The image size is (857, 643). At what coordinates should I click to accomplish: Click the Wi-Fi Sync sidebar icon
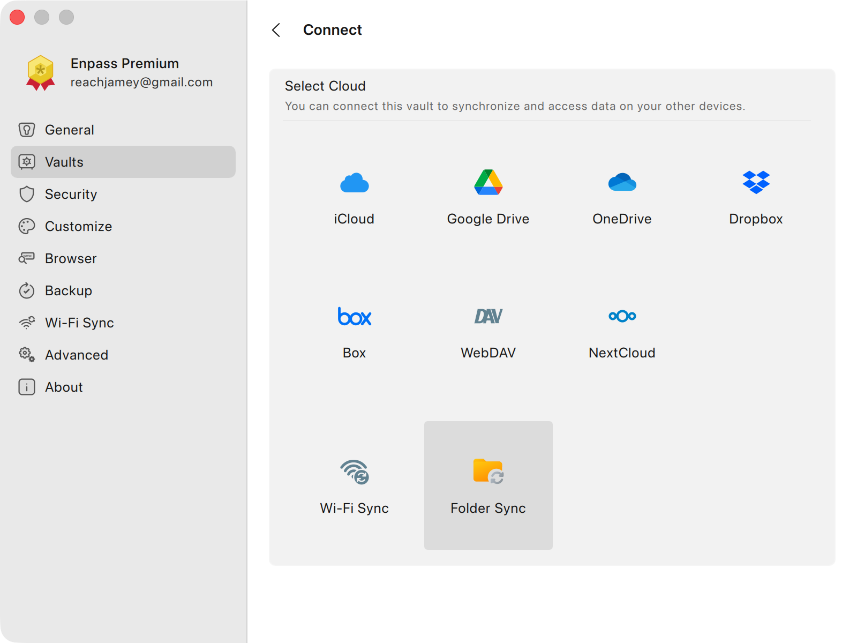[x=27, y=323]
